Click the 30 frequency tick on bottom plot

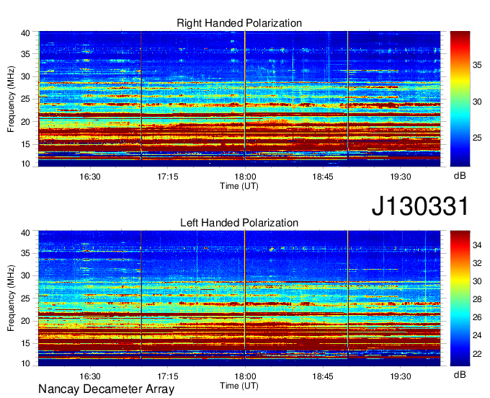[25, 275]
